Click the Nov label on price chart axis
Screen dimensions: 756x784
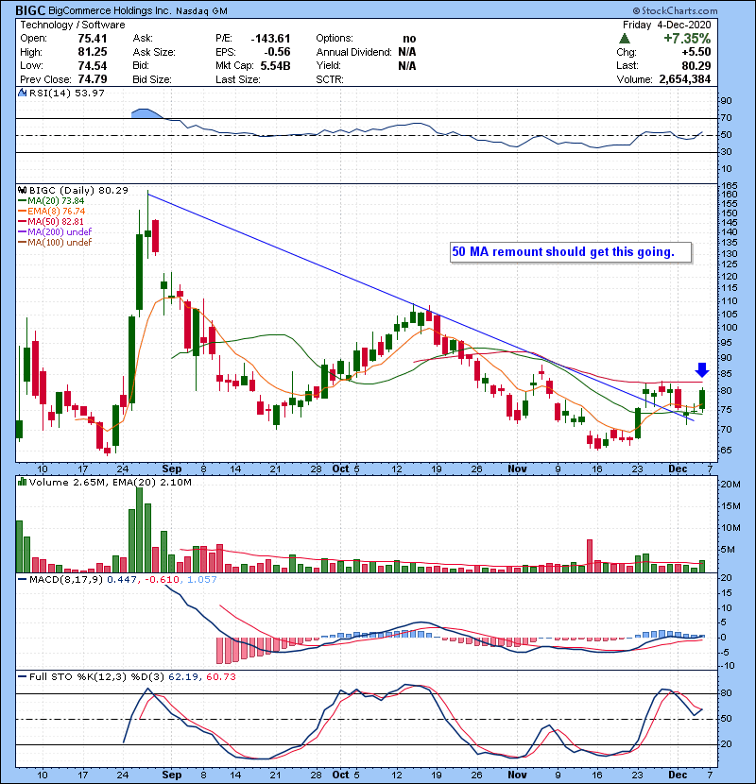pos(517,469)
